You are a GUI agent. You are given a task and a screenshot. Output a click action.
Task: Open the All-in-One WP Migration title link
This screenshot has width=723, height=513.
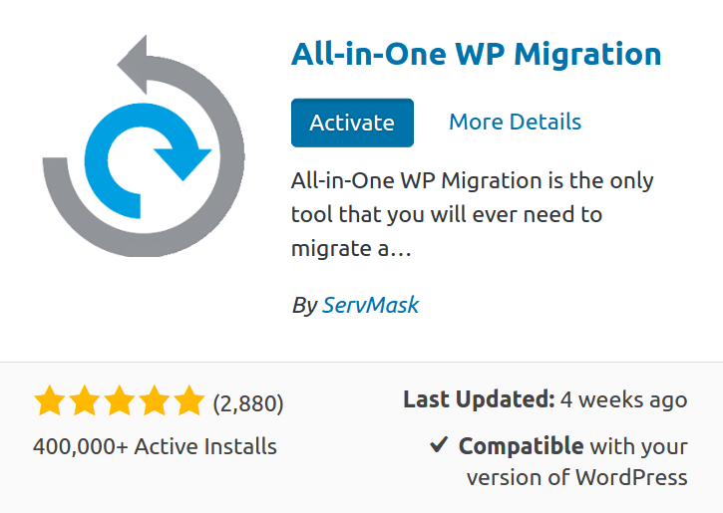pos(476,54)
